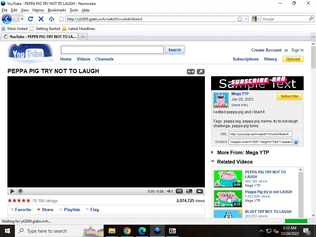Widen the player with the expand-width icon

(x=191, y=72)
